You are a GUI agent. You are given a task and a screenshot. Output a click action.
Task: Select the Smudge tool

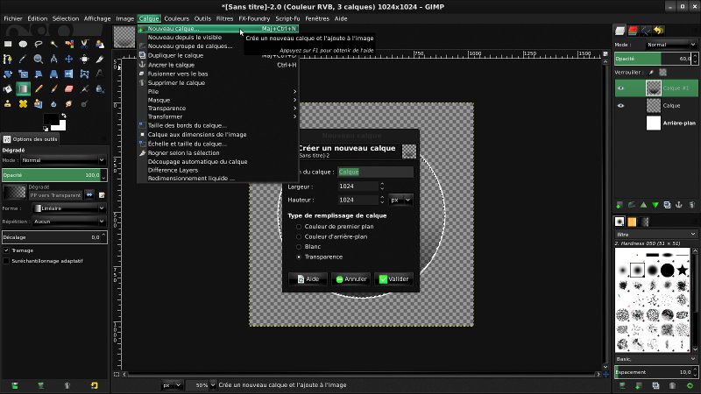[69, 103]
